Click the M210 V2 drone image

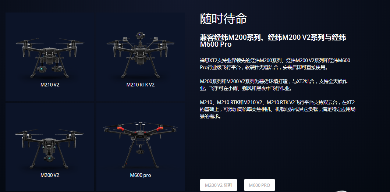click(50, 58)
